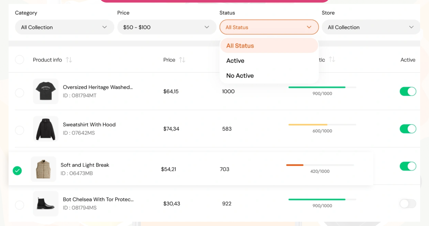Click the 583 stock value

[x=227, y=129]
